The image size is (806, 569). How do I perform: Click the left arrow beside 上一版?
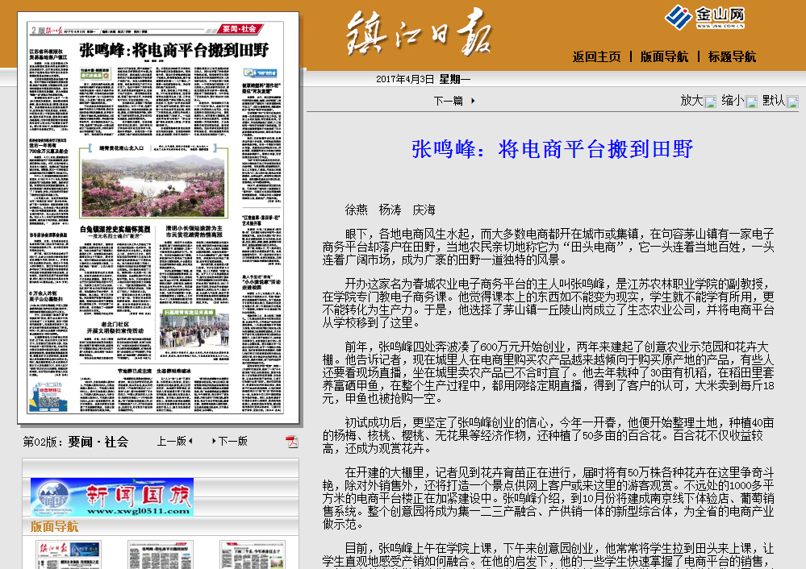tap(192, 441)
